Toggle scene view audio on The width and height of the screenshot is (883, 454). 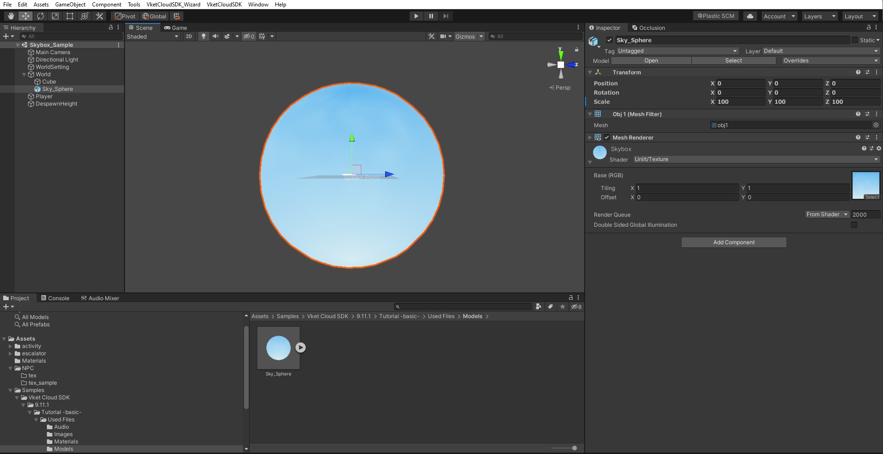(x=216, y=36)
